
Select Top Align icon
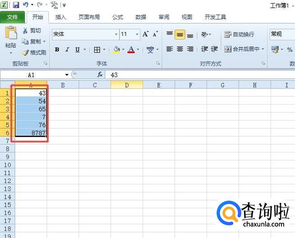[170, 34]
